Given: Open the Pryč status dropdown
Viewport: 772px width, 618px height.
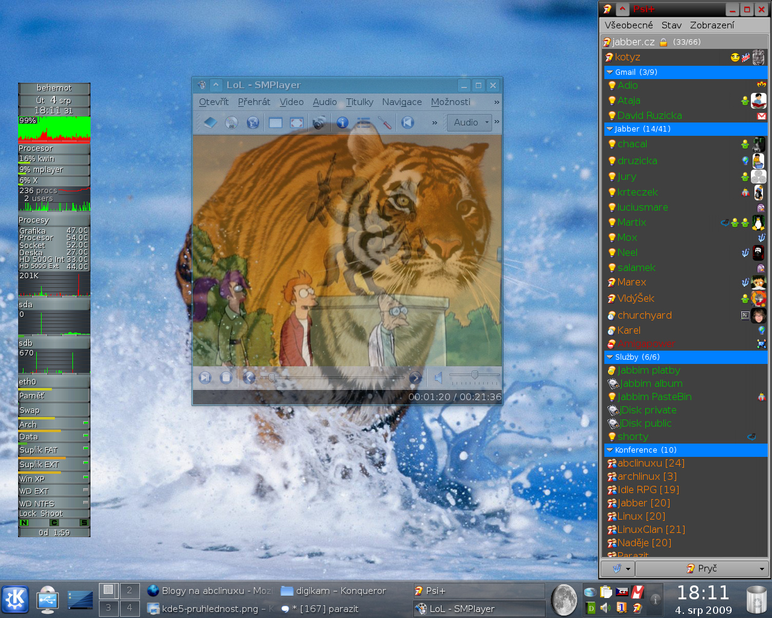Looking at the screenshot, I should click(702, 569).
